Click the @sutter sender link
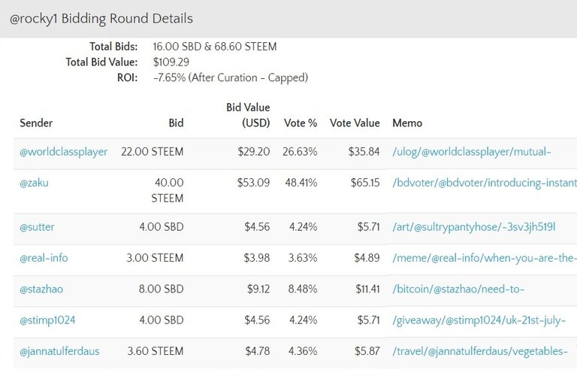The height and width of the screenshot is (376, 577). pyautogui.click(x=37, y=227)
